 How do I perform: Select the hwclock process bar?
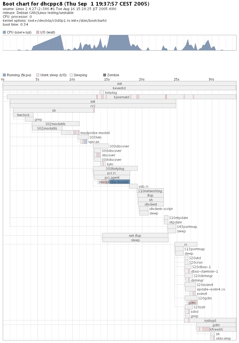tap(23, 115)
